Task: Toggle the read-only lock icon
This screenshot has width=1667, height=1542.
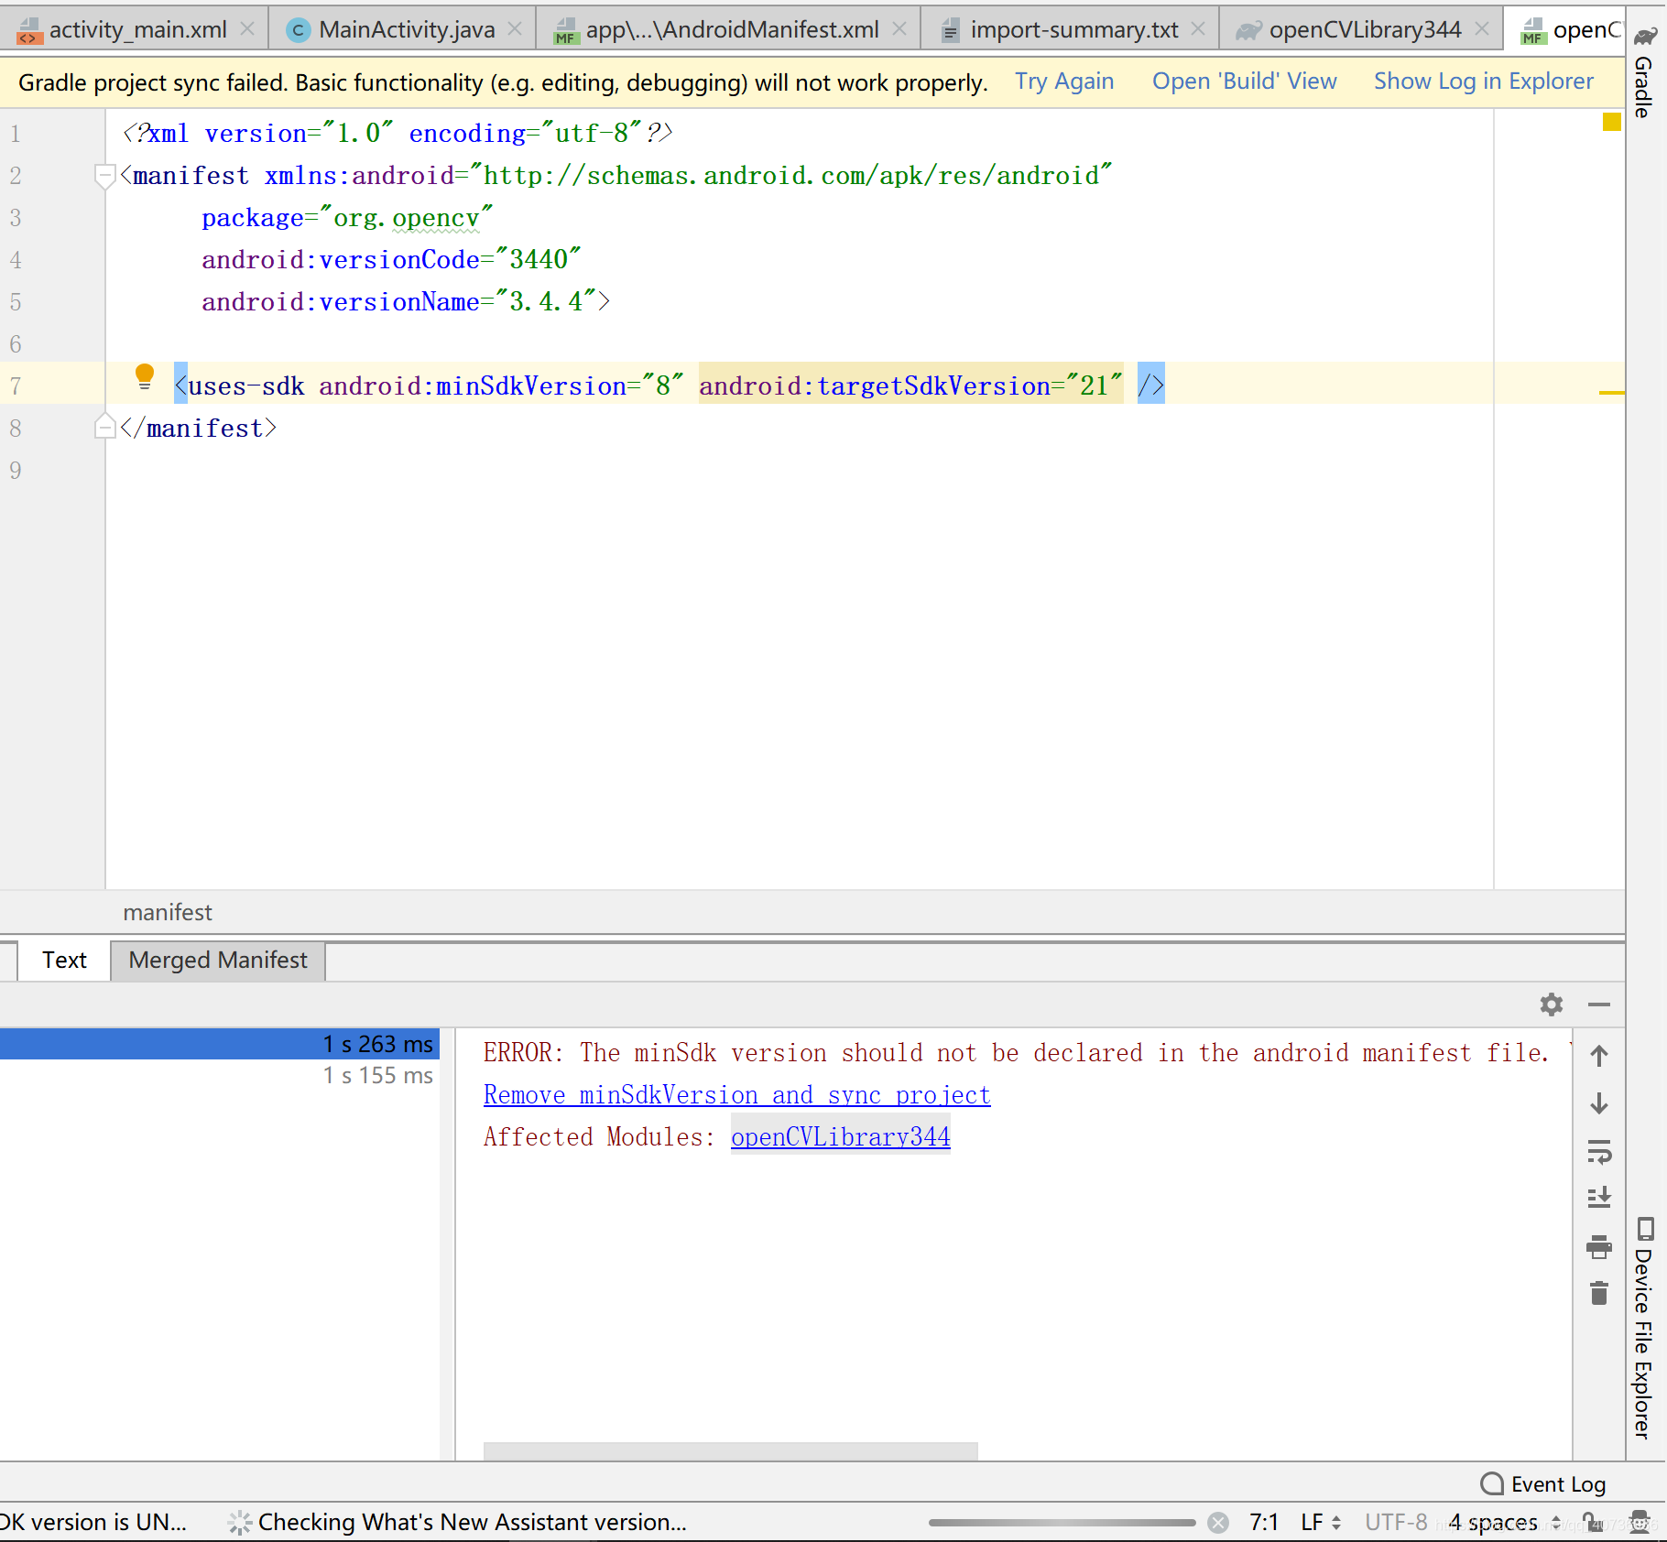Action: pyautogui.click(x=1593, y=1522)
